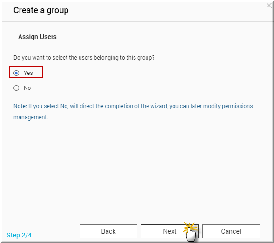Click the yellow click-burst highlight icon
Viewport: 274px width, 243px height.
pyautogui.click(x=191, y=228)
